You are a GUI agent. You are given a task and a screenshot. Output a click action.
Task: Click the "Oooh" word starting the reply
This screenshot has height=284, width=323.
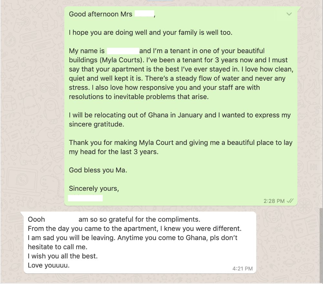click(x=36, y=219)
